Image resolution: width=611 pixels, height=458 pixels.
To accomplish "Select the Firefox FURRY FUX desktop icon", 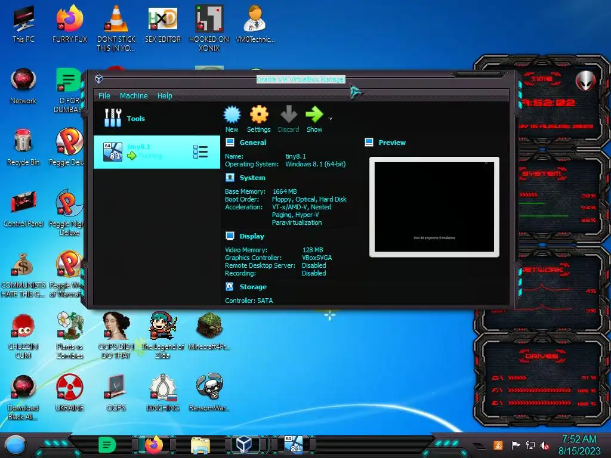I will (x=70, y=23).
